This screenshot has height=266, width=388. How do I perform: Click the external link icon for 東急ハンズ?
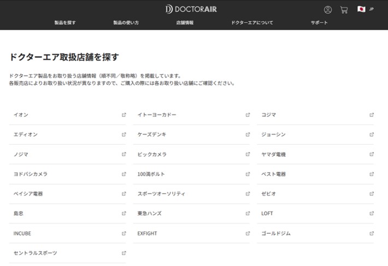pyautogui.click(x=248, y=214)
